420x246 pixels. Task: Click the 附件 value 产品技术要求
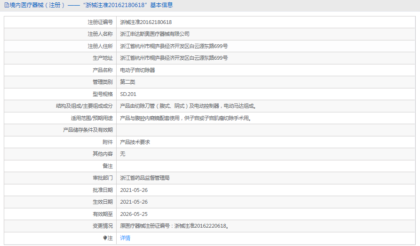pyautogui.click(x=135, y=142)
